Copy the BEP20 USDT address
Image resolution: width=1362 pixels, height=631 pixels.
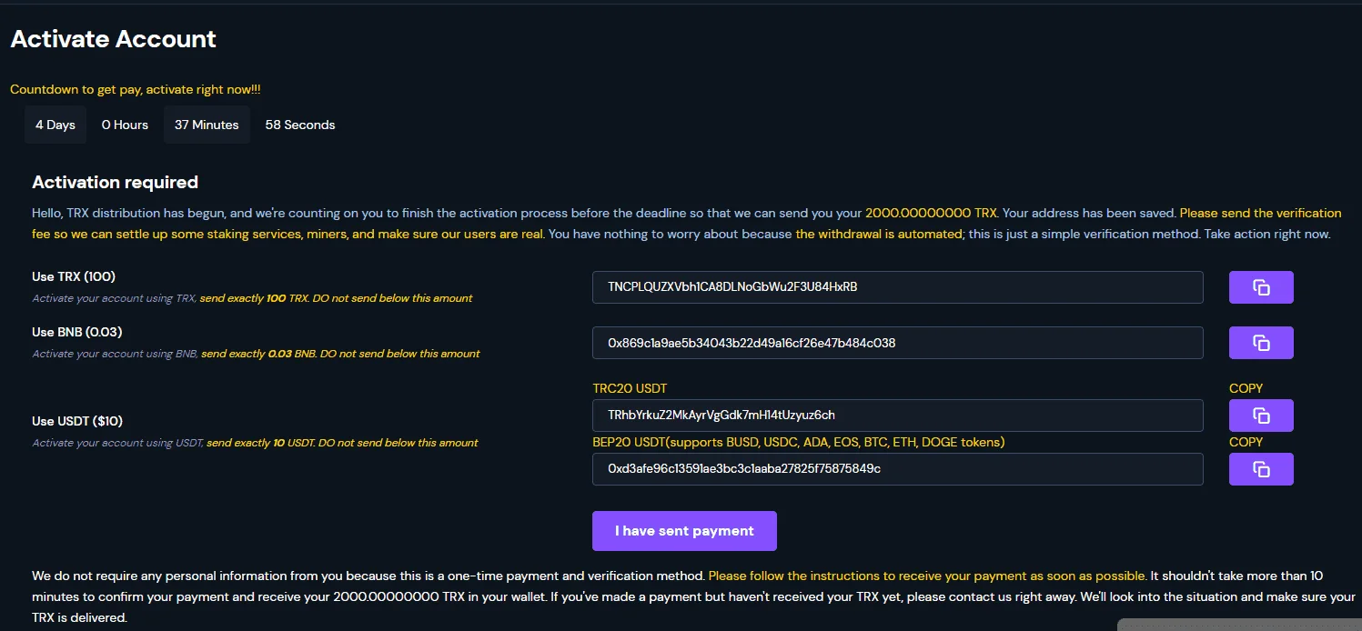(x=1261, y=469)
